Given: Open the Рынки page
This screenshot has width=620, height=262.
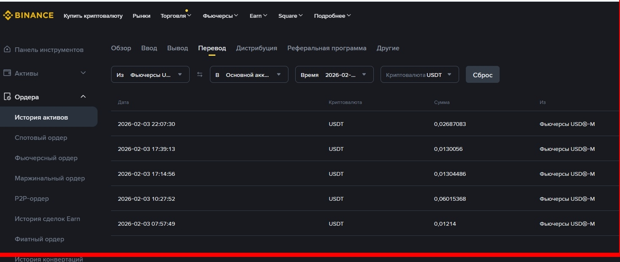Looking at the screenshot, I should (x=141, y=16).
